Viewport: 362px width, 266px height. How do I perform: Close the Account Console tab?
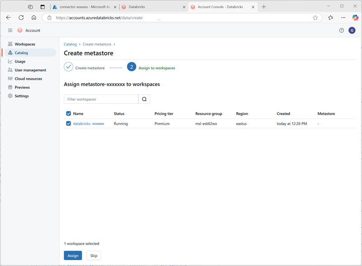pos(253,7)
